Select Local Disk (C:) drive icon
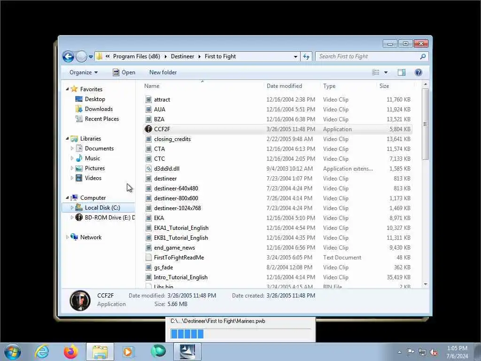481x361 pixels. coord(79,207)
